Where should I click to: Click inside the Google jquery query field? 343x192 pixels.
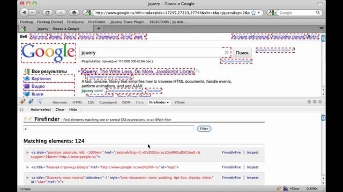click(x=151, y=53)
